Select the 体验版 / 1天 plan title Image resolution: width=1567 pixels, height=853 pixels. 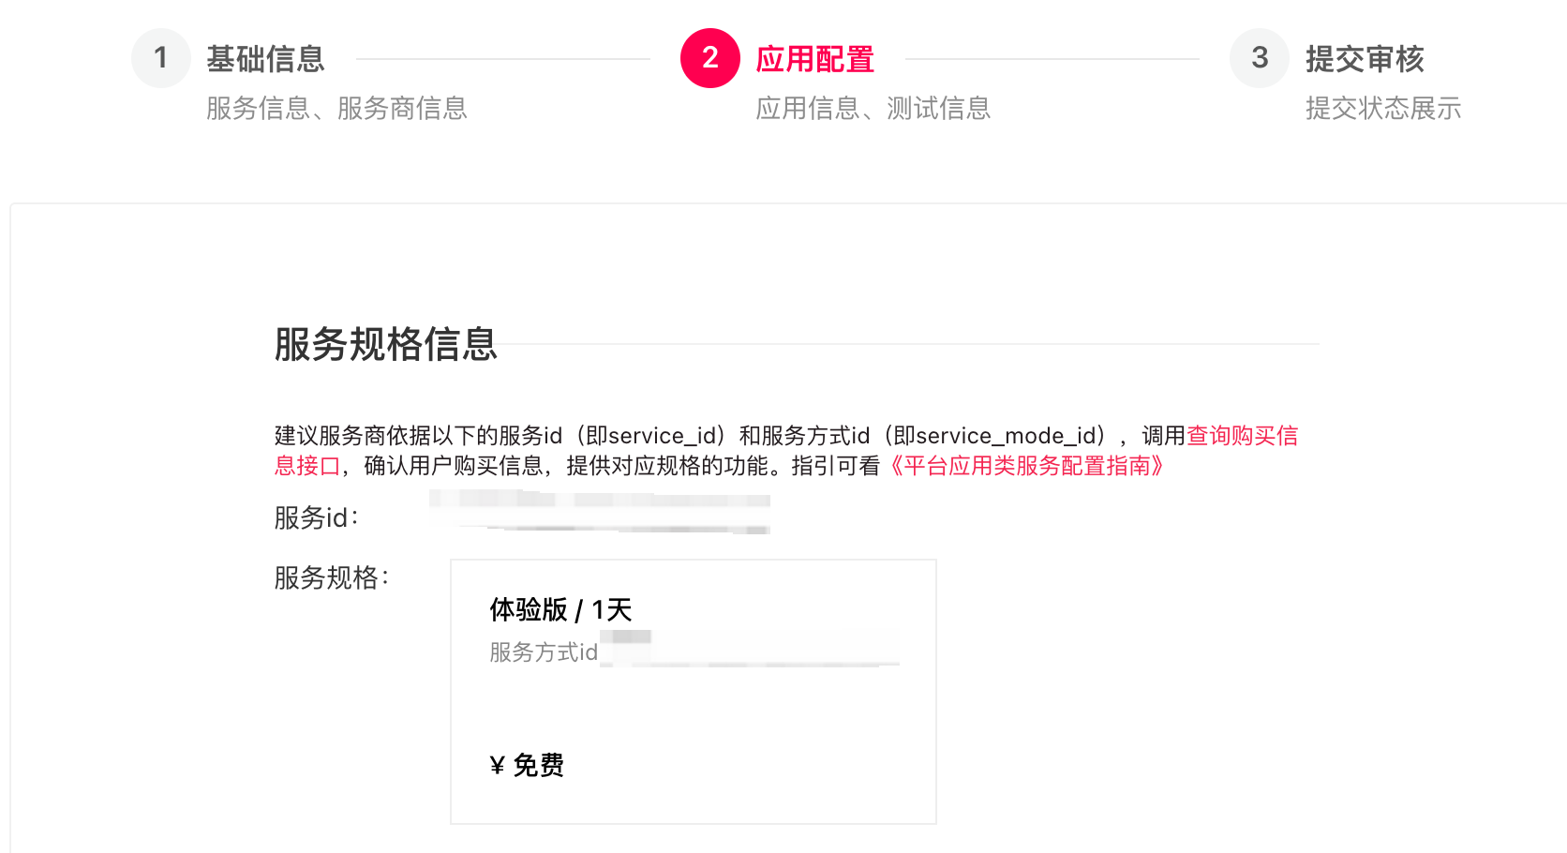(x=560, y=610)
